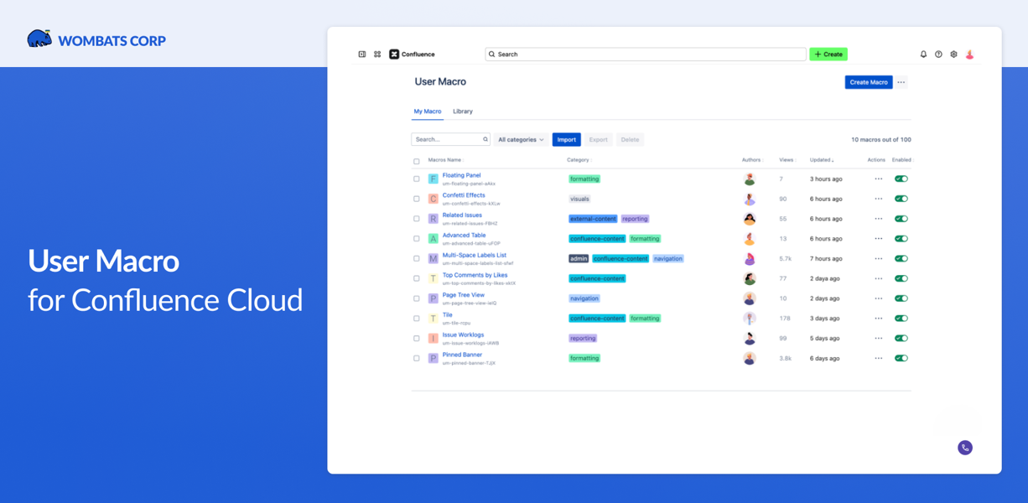Open the Page Tree View macro link

(464, 295)
